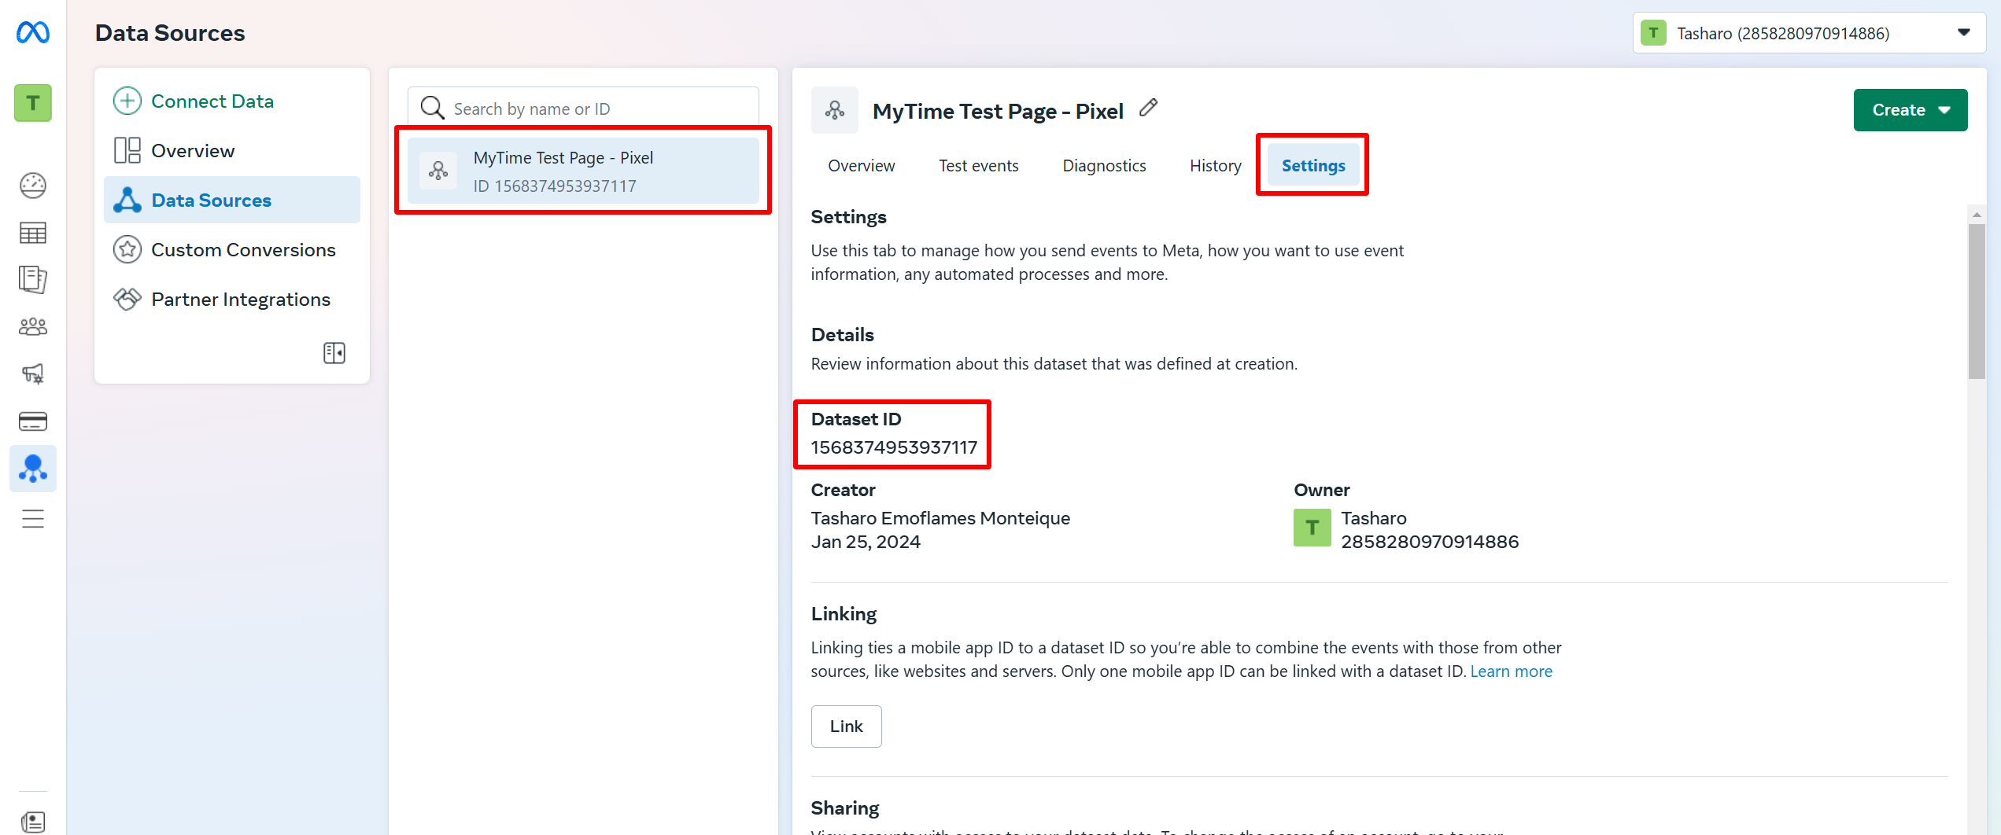Open the audiences people icon in sidebar

tap(33, 326)
